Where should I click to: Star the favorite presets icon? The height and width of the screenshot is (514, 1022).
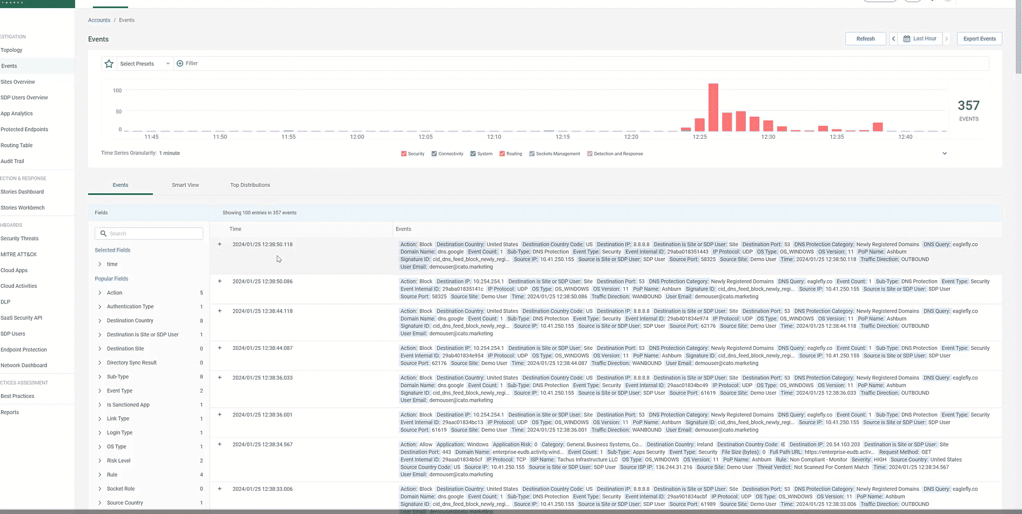point(109,64)
